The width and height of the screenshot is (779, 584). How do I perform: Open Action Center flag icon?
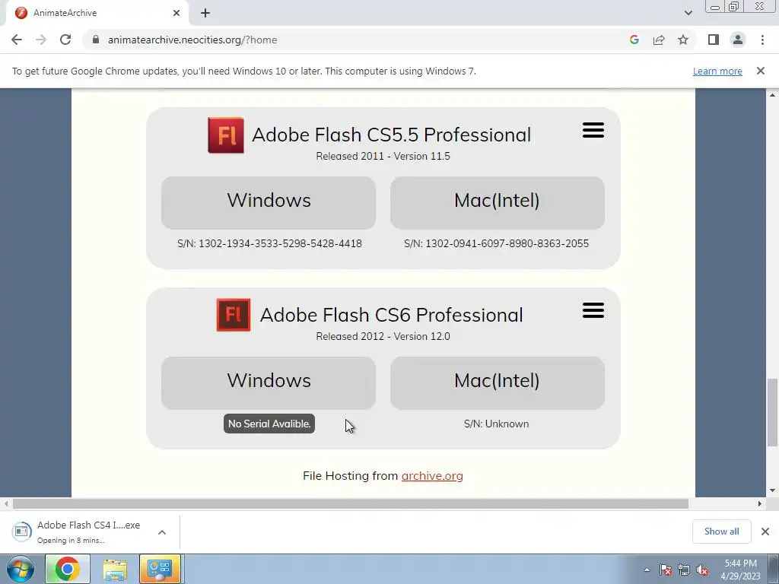(x=666, y=570)
